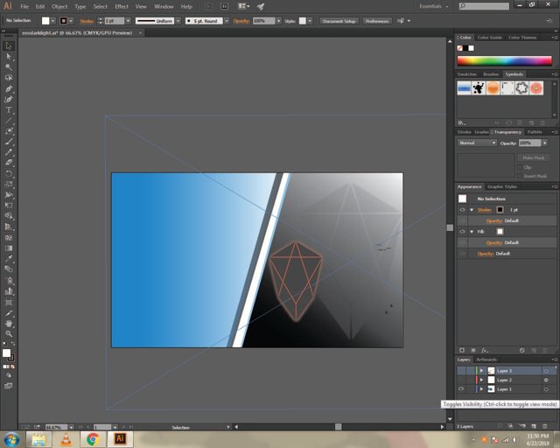This screenshot has height=448, width=560.
Task: Show Layer 3 using its visibility box
Action: [461, 371]
